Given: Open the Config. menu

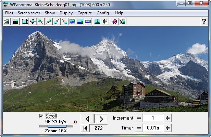Looking at the screenshot, I should coord(103,13).
